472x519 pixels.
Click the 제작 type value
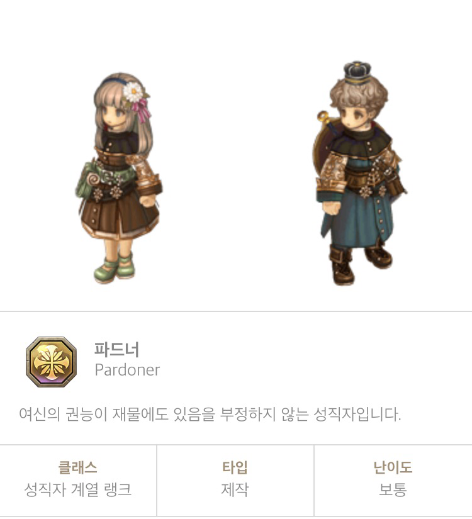coord(235,489)
